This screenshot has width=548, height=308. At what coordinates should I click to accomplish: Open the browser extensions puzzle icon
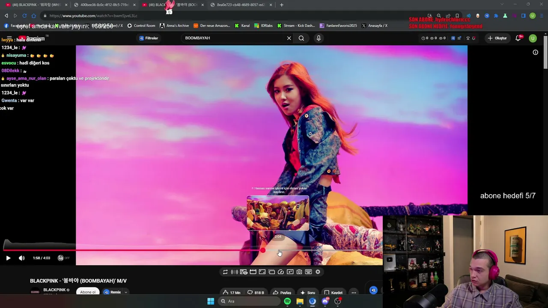point(496,16)
